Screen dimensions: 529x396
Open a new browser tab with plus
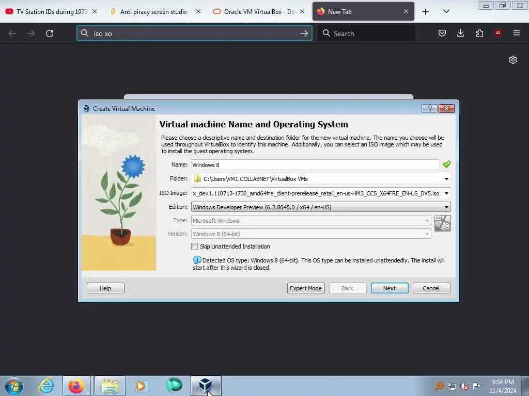[426, 12]
